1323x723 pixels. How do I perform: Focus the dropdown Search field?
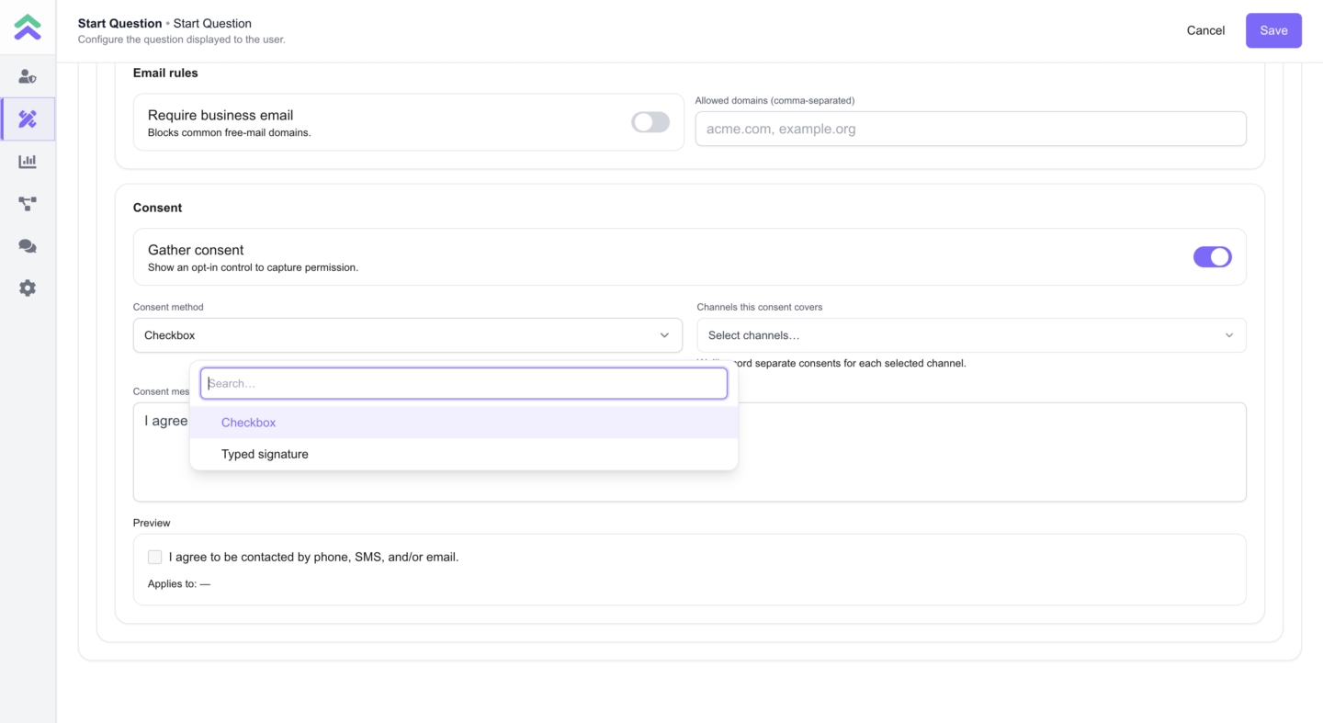[x=463, y=383]
